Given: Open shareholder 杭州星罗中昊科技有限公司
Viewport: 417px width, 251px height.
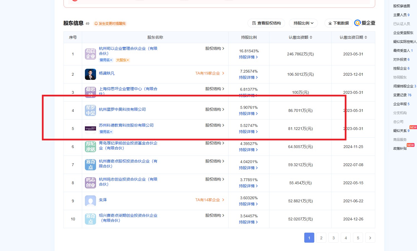Looking at the screenshot, I should pyautogui.click(x=122, y=109).
